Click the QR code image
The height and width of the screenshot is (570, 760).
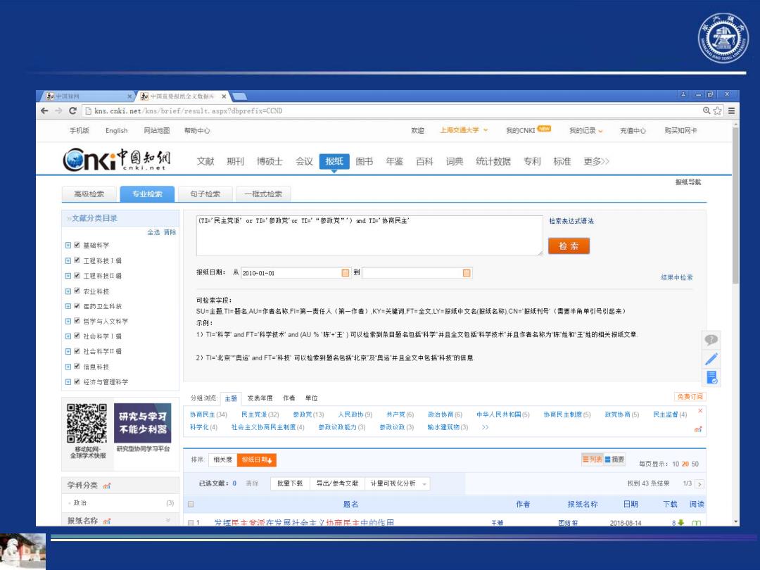87,423
